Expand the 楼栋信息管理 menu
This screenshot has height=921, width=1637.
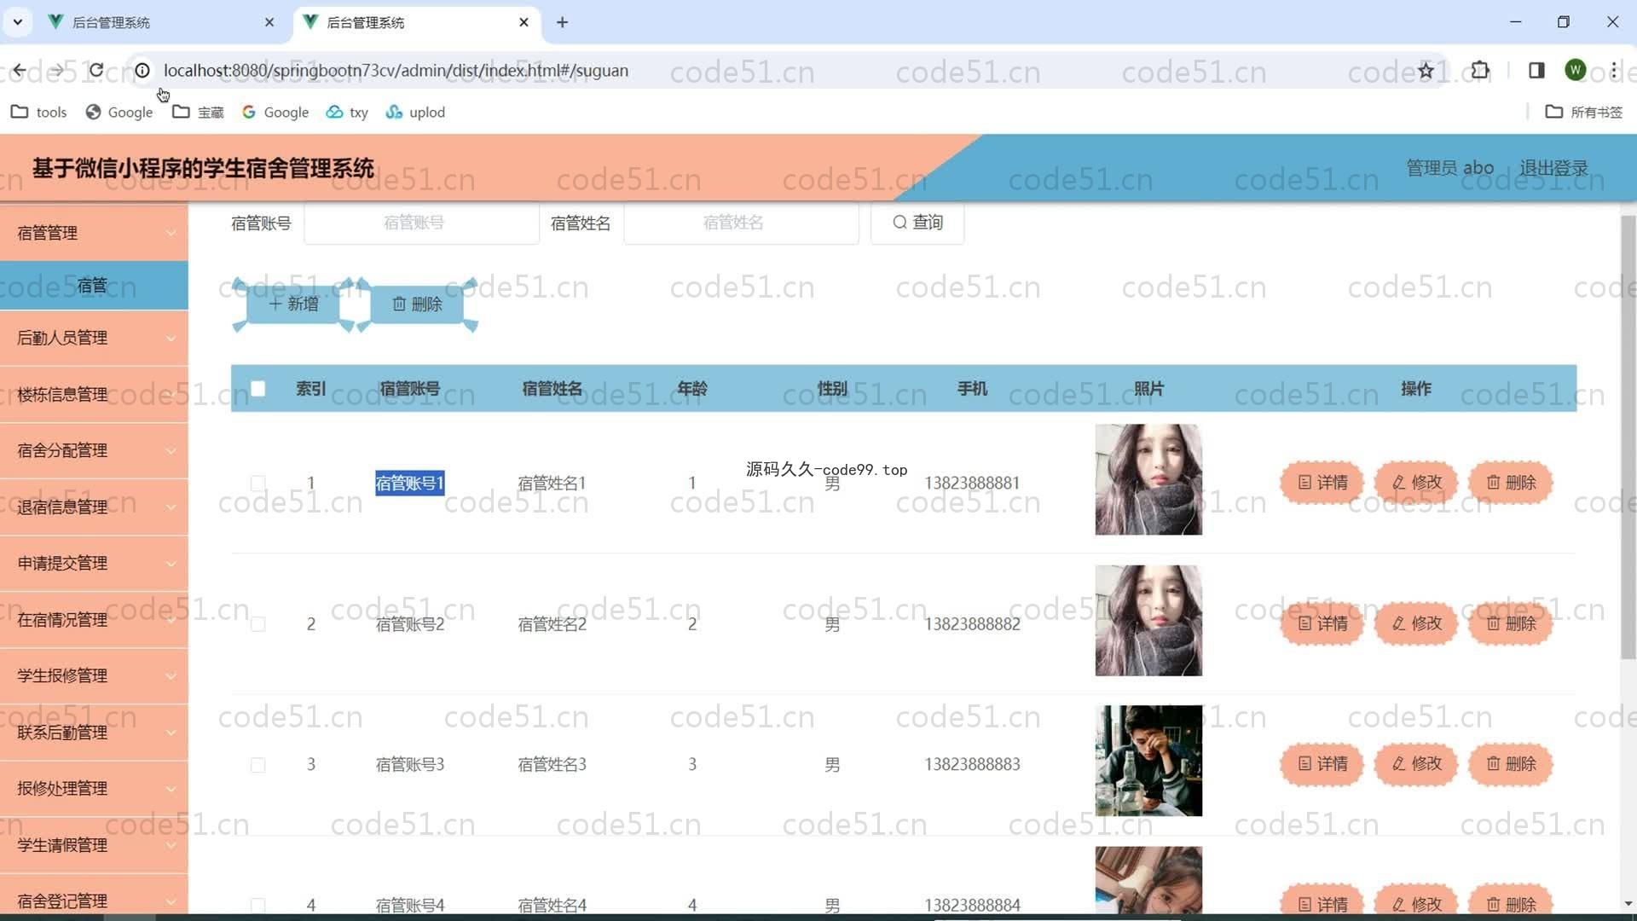tap(94, 394)
